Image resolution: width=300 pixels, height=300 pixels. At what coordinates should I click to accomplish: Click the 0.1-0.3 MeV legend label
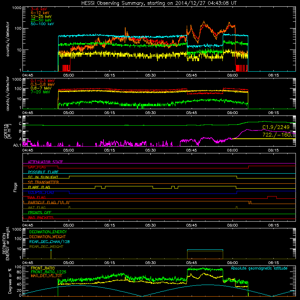point(43,81)
